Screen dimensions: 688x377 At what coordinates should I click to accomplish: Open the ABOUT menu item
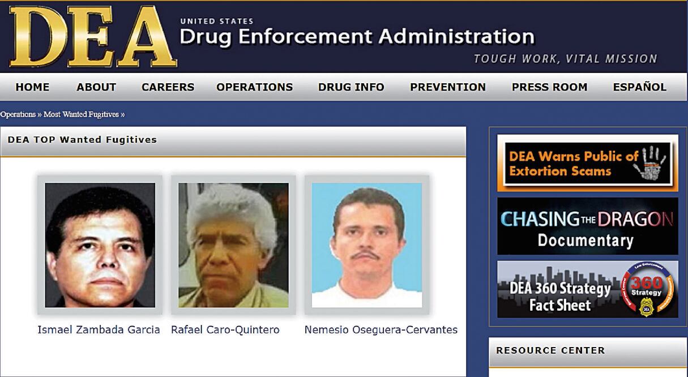pyautogui.click(x=96, y=87)
